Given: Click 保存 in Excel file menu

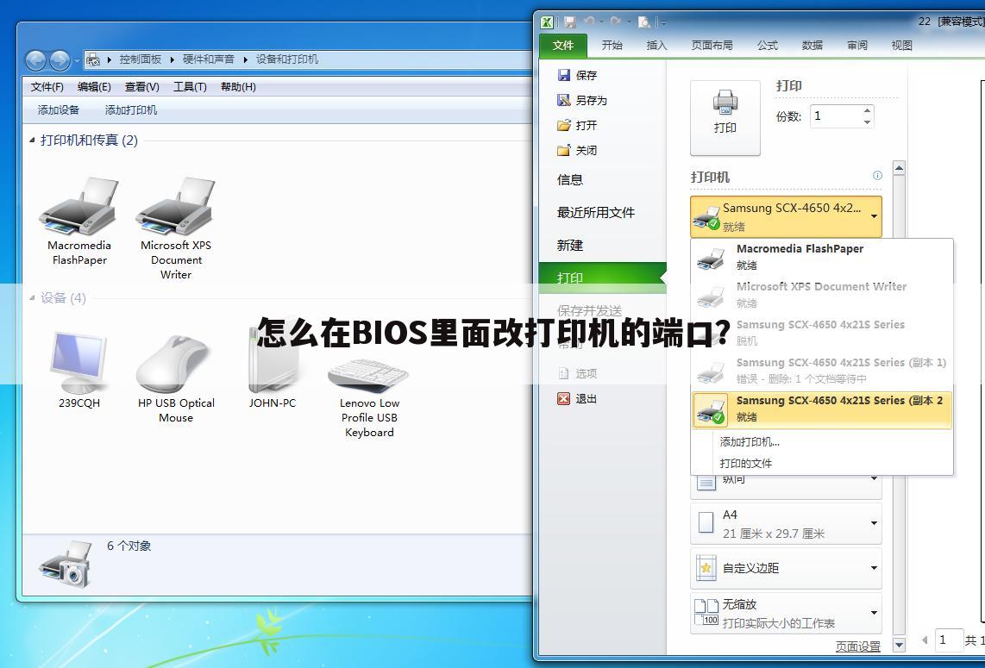Looking at the screenshot, I should pos(577,75).
